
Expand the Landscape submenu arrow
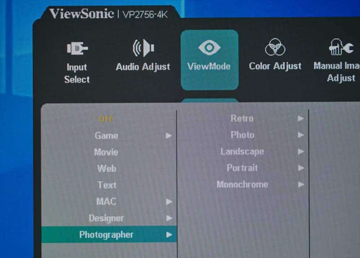click(x=301, y=151)
